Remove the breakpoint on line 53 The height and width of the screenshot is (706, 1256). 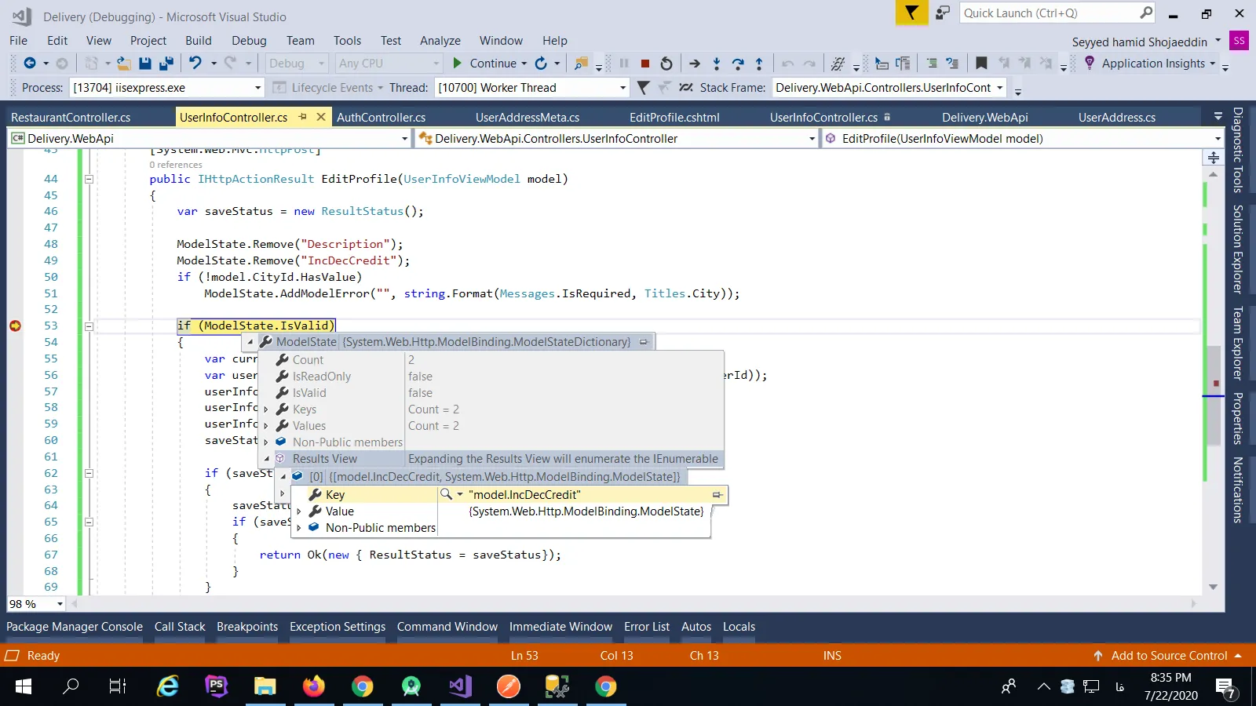15,326
